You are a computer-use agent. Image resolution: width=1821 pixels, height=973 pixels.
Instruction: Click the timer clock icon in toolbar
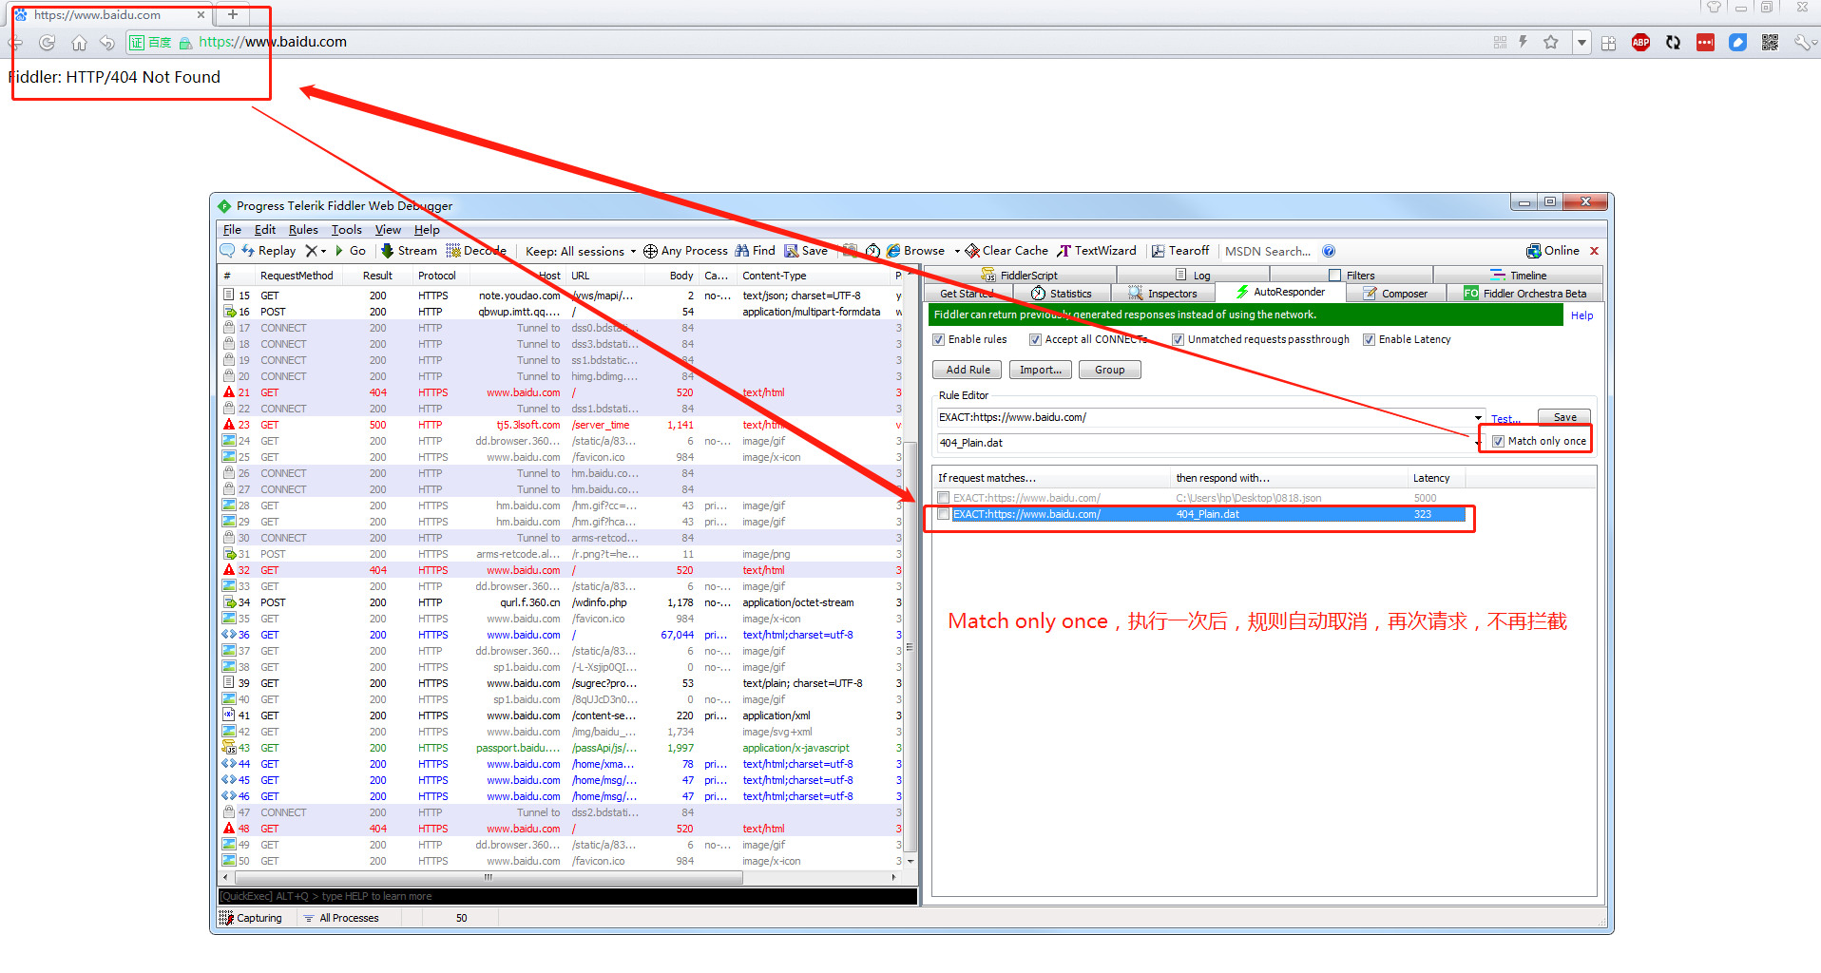tap(872, 251)
